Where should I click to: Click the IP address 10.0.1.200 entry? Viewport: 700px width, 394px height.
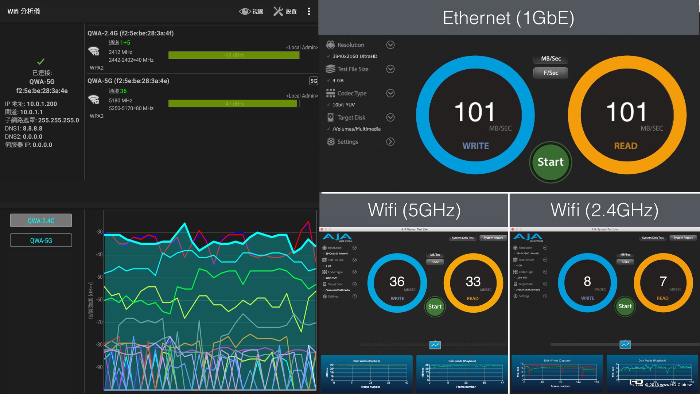(x=31, y=104)
